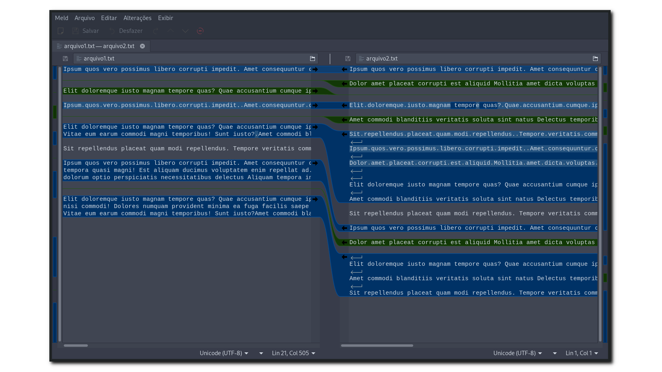
Task: Open the Meld menu
Action: point(61,18)
